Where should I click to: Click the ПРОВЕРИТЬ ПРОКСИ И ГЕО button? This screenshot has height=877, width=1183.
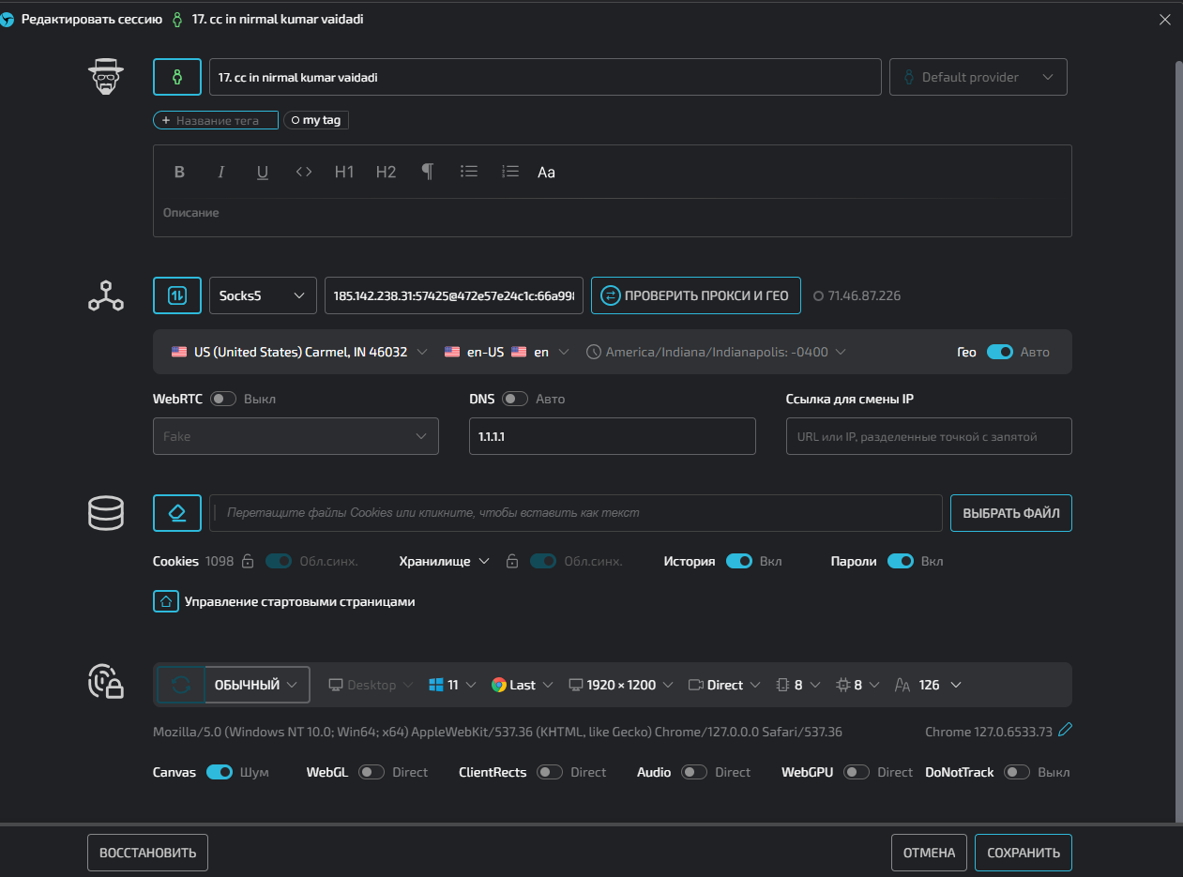tap(695, 295)
